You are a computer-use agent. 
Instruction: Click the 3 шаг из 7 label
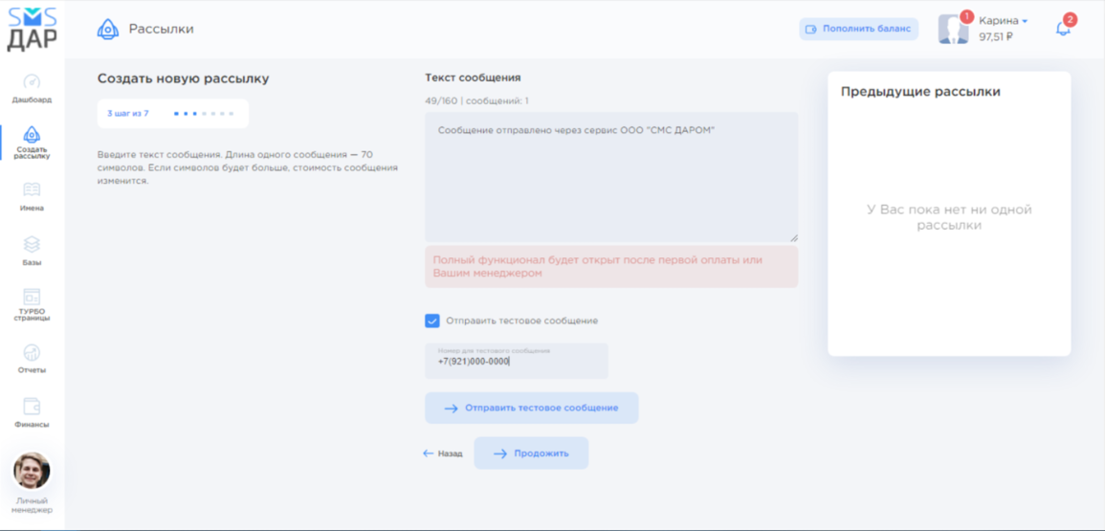127,114
